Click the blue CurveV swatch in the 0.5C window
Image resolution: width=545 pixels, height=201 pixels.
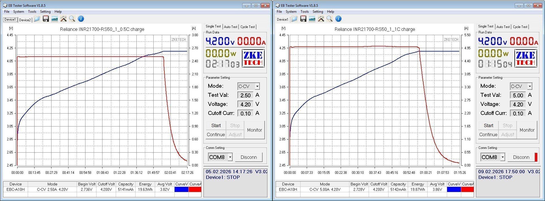pyautogui.click(x=181, y=189)
